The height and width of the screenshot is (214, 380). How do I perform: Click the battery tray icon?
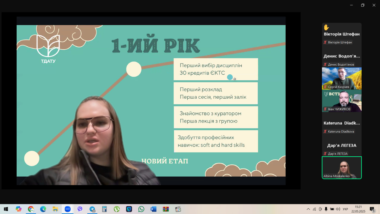click(332, 209)
